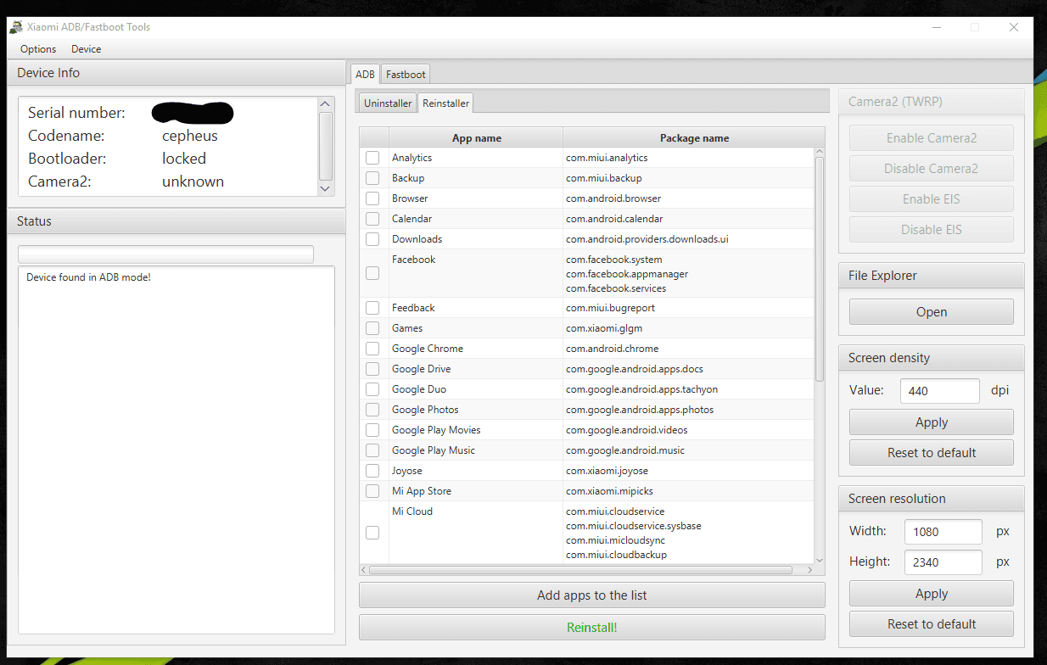
Task: Tick the Analytics app checkbox
Action: pyautogui.click(x=372, y=158)
